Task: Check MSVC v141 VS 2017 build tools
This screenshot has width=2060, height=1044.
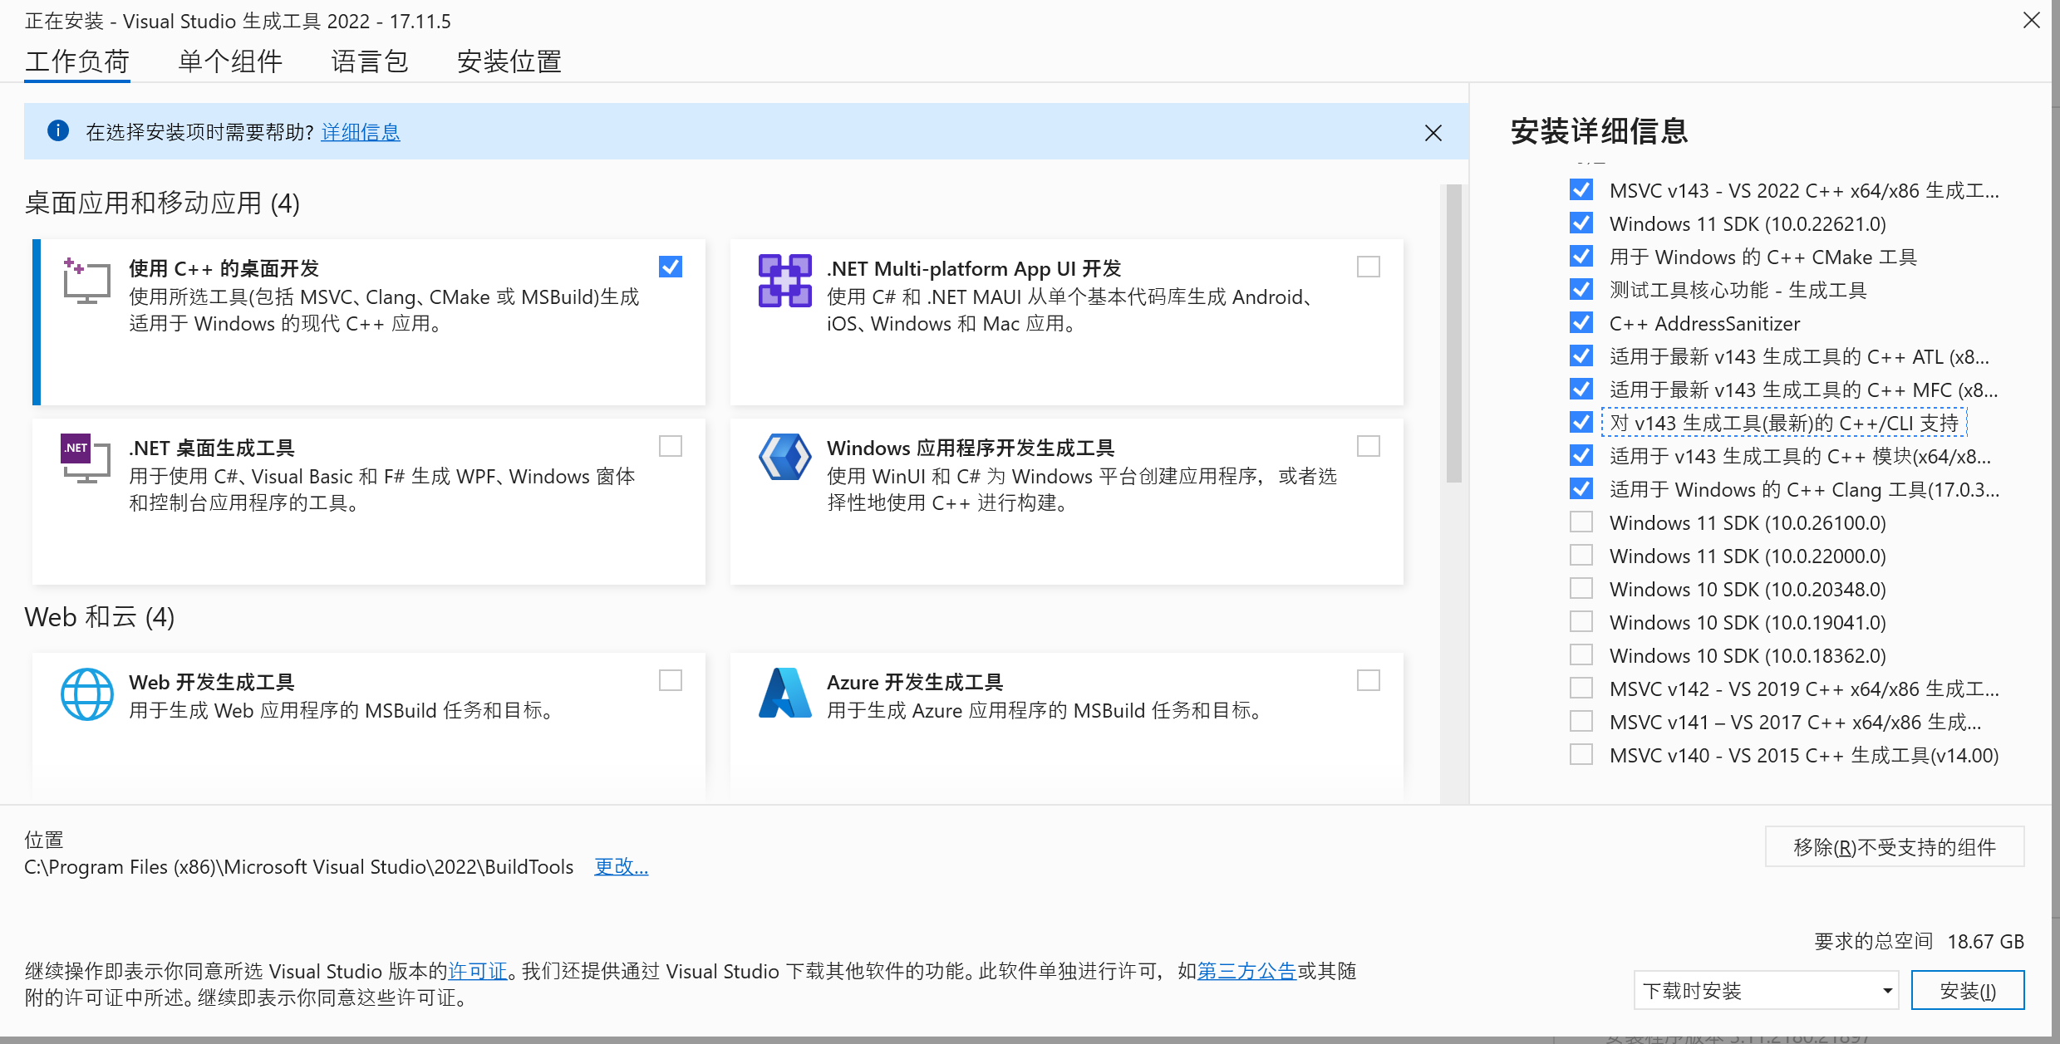Action: (1581, 722)
